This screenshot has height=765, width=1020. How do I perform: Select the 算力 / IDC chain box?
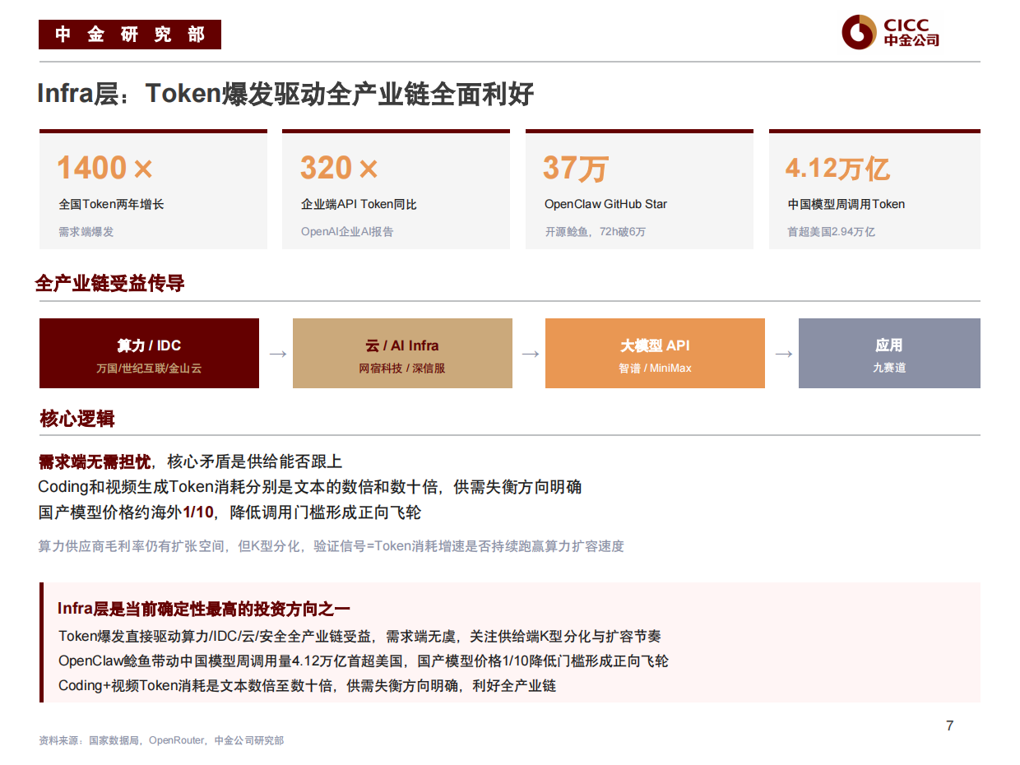pyautogui.click(x=149, y=354)
